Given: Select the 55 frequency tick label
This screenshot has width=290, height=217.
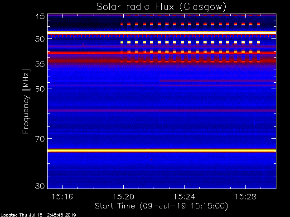Looking at the screenshot, I should (x=40, y=64).
